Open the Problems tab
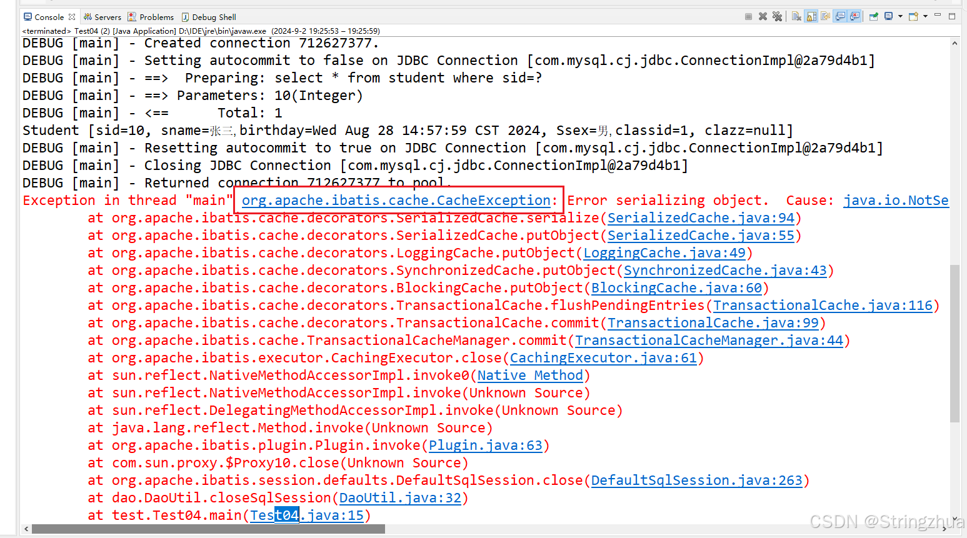Screen dimensions: 967x538 [151, 17]
